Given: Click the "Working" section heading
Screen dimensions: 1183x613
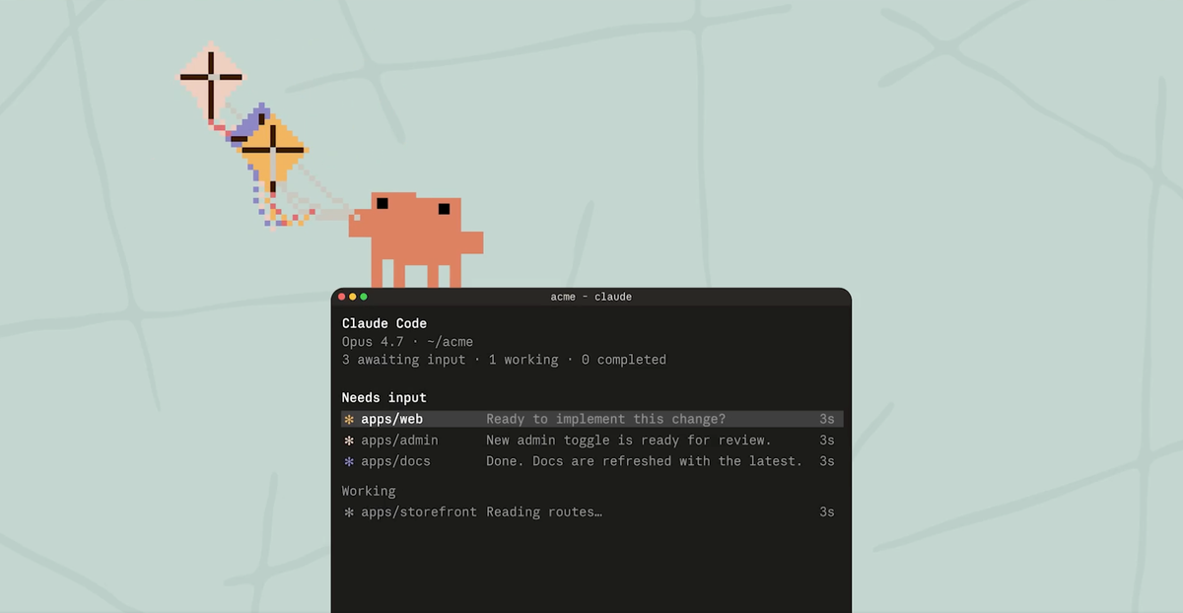Looking at the screenshot, I should tap(369, 491).
